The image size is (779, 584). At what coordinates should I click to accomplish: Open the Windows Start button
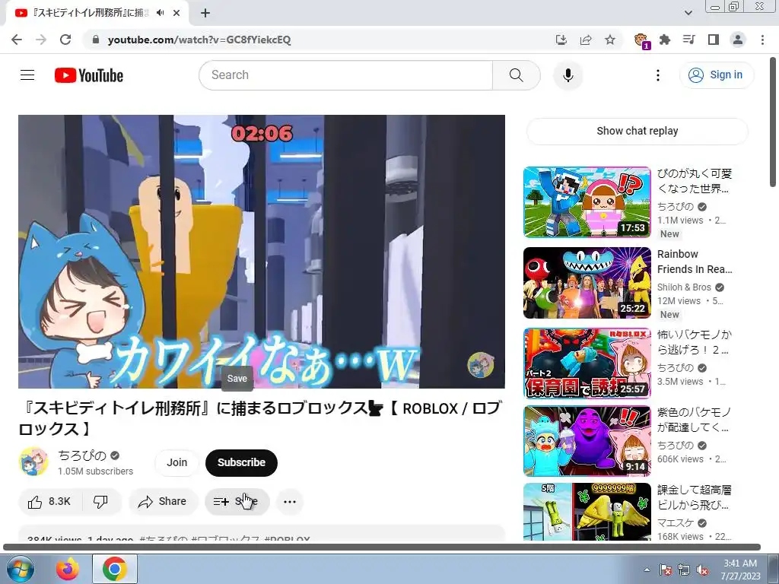(x=19, y=569)
